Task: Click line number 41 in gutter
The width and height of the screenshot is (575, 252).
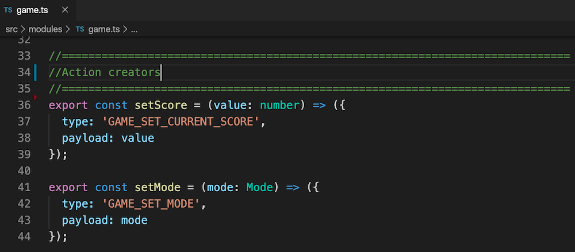Action: coord(24,188)
